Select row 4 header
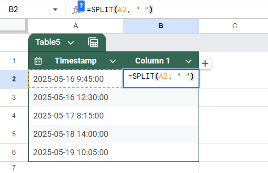The height and width of the screenshot is (173, 268). tap(14, 116)
